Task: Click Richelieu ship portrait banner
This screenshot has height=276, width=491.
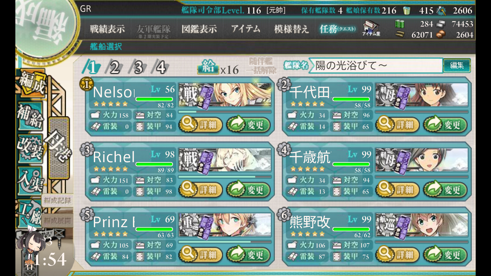Action: [225, 160]
